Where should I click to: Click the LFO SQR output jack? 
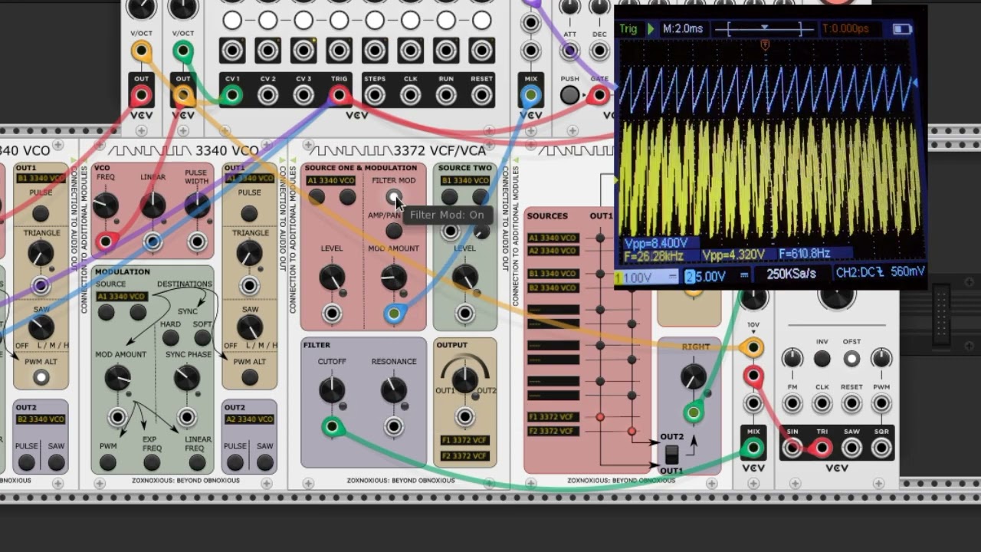881,448
